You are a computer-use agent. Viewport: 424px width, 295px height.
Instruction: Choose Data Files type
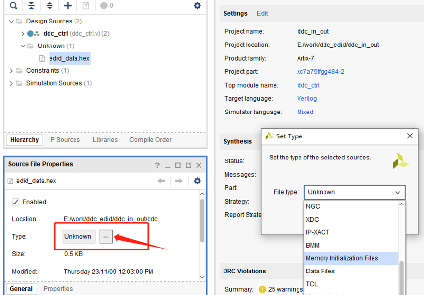[351, 271]
